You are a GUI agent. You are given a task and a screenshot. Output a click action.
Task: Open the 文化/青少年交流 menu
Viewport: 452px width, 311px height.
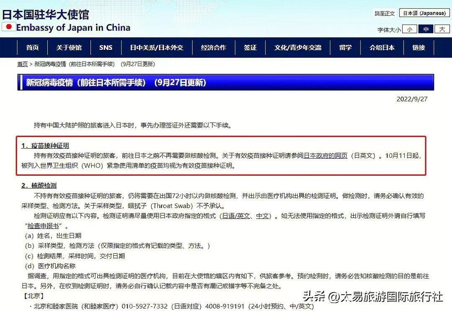click(x=299, y=47)
